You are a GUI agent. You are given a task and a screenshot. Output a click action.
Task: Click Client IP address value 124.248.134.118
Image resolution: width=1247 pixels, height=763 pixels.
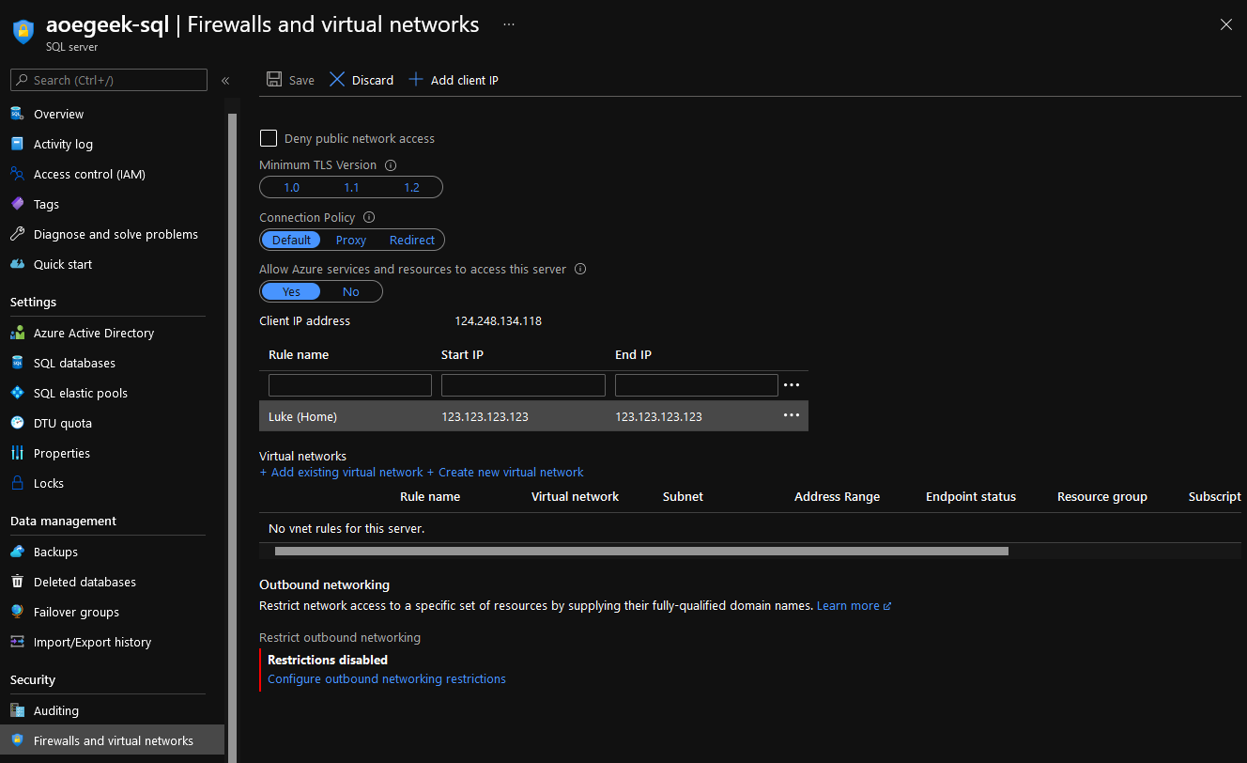click(498, 321)
